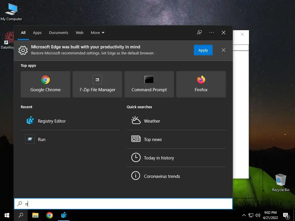Switch to the Documents tab
The height and width of the screenshot is (221, 295).
[x=58, y=33]
